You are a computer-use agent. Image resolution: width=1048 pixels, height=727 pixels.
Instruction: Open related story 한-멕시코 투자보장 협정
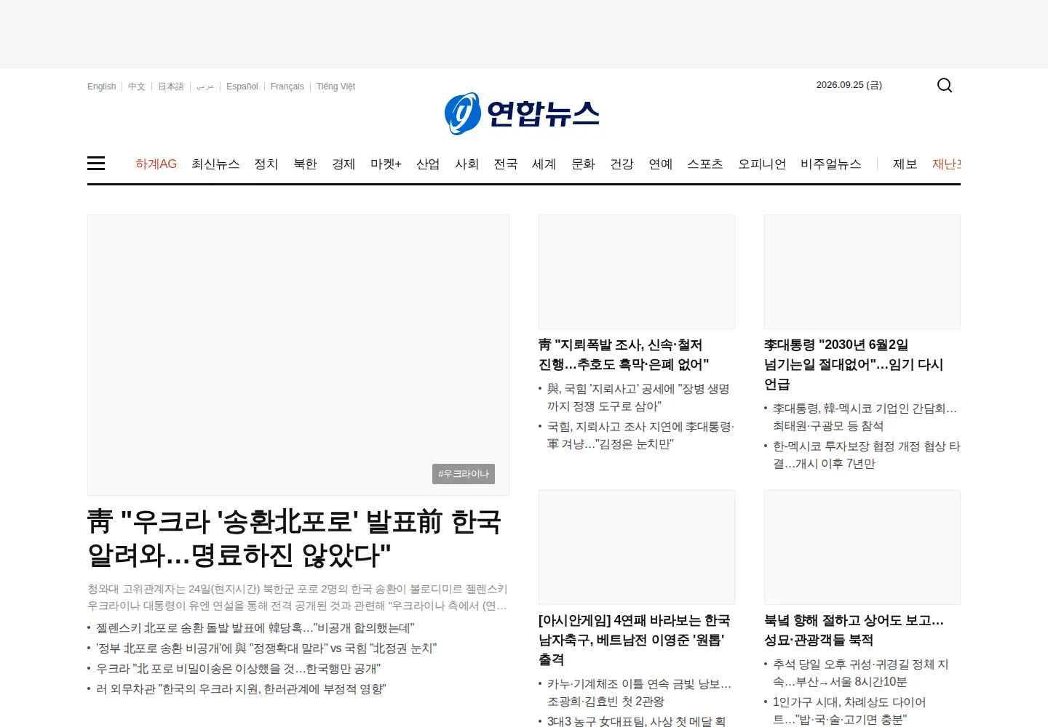(867, 455)
